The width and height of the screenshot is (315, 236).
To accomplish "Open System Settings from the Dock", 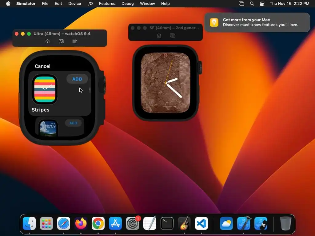I will pyautogui.click(x=133, y=223).
